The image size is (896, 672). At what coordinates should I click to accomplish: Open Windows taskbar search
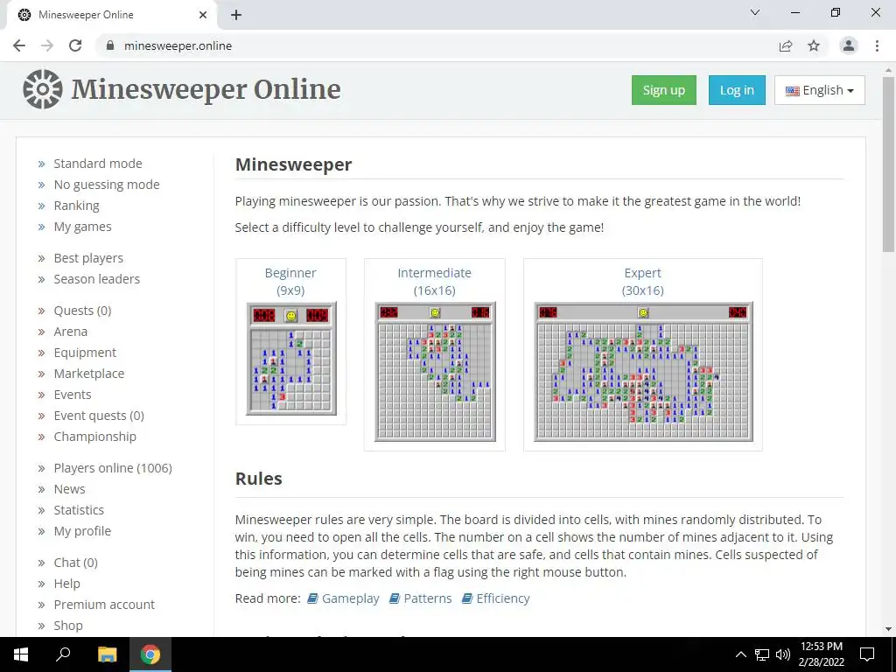tap(63, 654)
